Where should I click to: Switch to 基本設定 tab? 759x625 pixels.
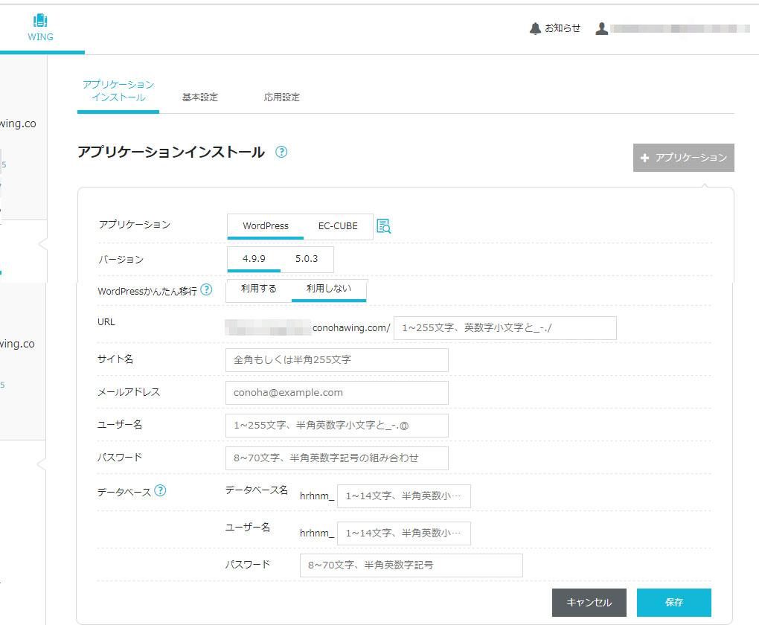200,97
